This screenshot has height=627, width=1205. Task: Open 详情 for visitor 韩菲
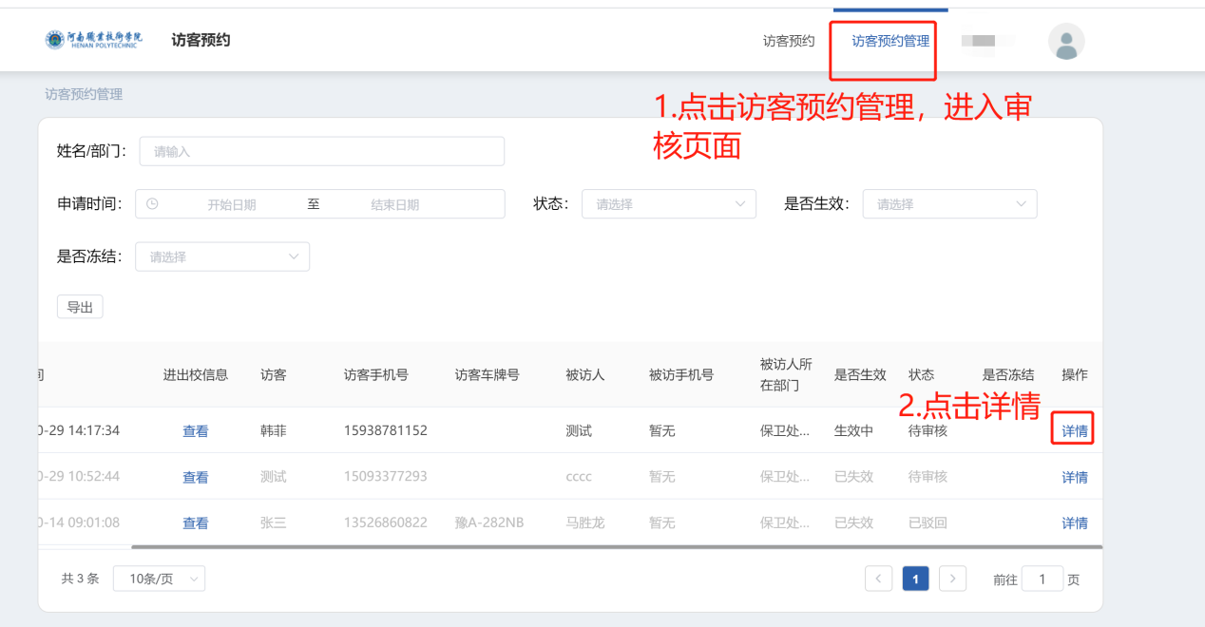[x=1075, y=431]
